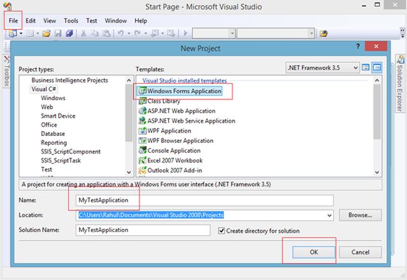Select Office project type
This screenshot has width=407, height=280.
click(49, 125)
